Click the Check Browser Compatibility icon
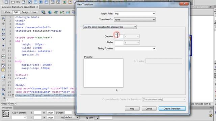The image size is (216, 121). coord(68,12)
